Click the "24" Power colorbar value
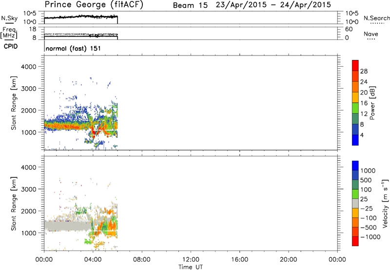 point(364,82)
